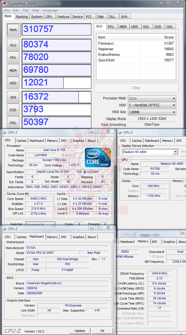The width and height of the screenshot is (186, 335).
Task: Click the Intel Core i5 inside logo
Action: click(x=98, y=157)
